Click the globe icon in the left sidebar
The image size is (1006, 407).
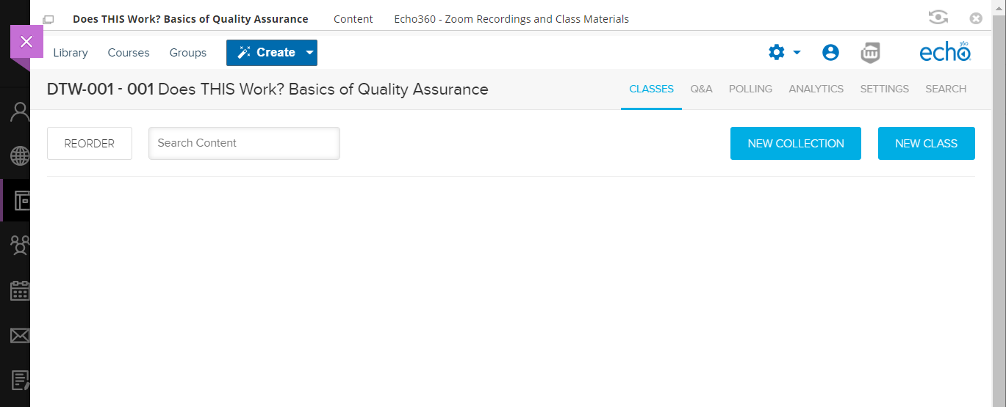pos(19,155)
